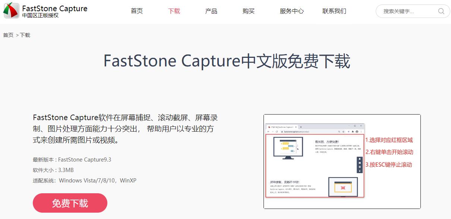Click the red 免费下载 button
Image resolution: width=451 pixels, height=219 pixels.
(70, 203)
